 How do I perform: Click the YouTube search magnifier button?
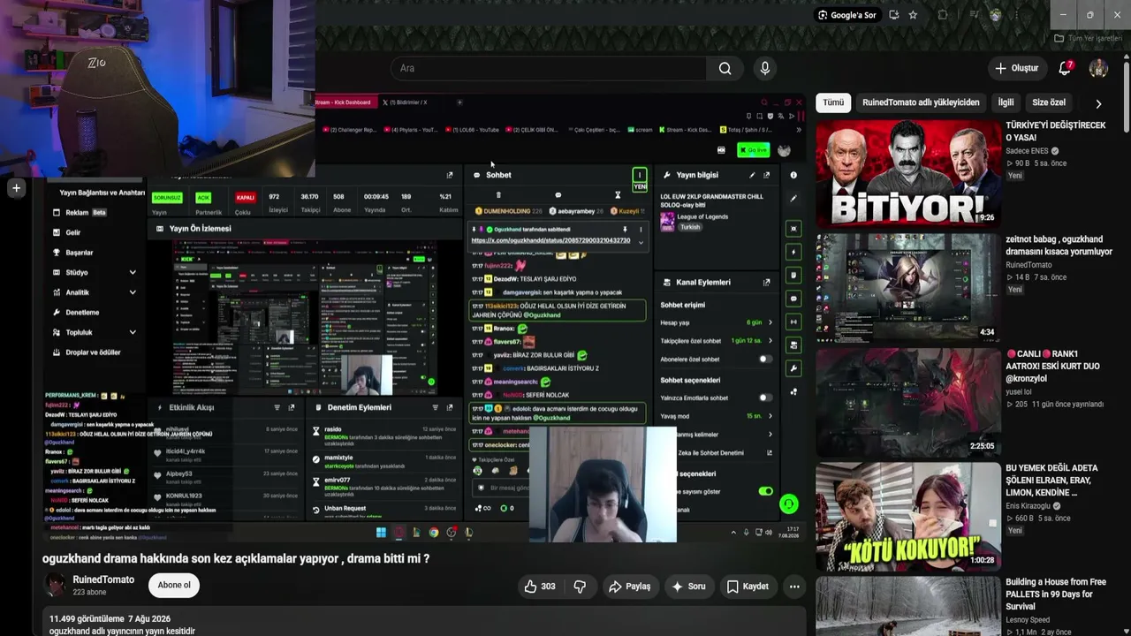coord(725,68)
